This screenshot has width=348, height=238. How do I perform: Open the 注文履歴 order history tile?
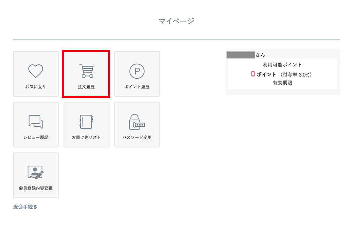(86, 74)
